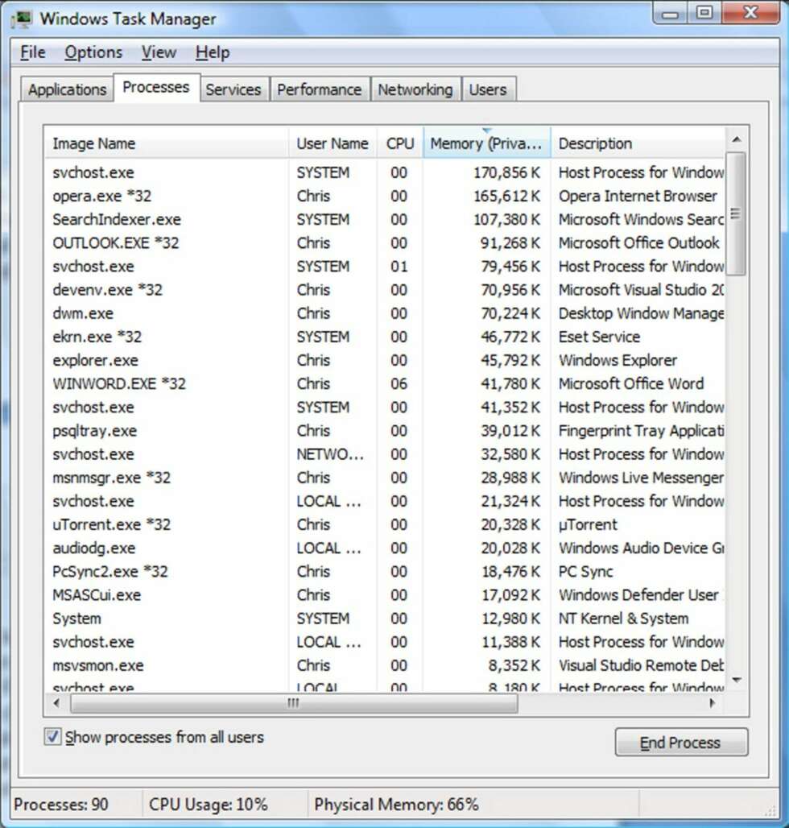
Task: Select the ekrn.exe *32 process
Action: point(384,337)
